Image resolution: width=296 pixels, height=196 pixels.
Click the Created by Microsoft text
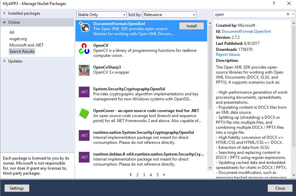[235, 25]
